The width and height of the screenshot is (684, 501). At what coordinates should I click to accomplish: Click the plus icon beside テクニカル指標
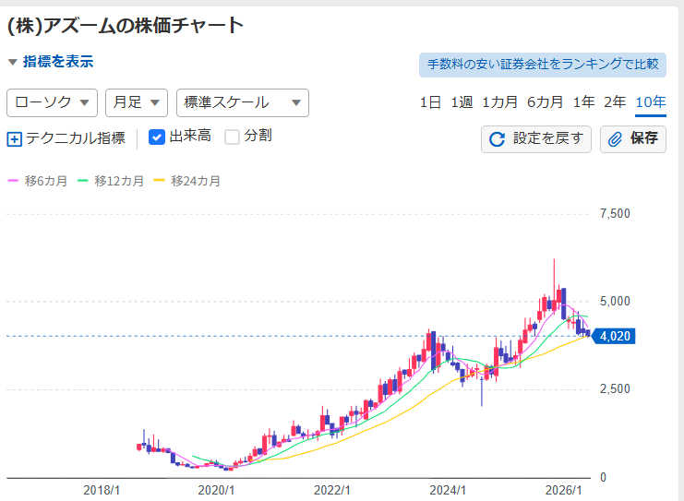pos(15,139)
